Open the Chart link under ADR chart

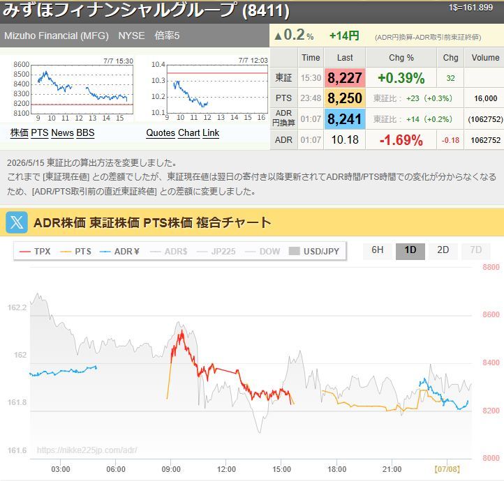coord(189,133)
